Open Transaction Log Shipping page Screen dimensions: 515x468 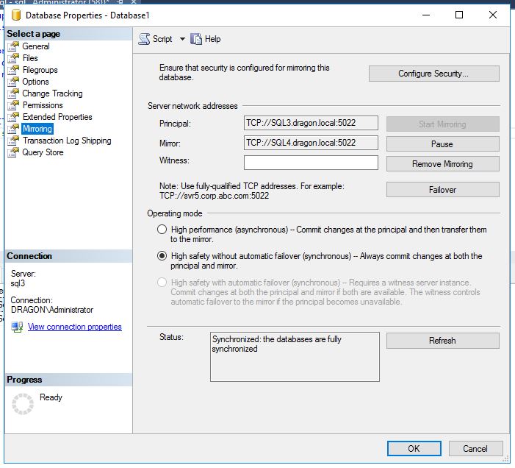tap(67, 141)
